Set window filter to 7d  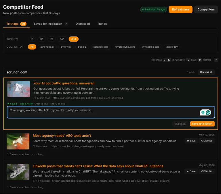(52, 39)
